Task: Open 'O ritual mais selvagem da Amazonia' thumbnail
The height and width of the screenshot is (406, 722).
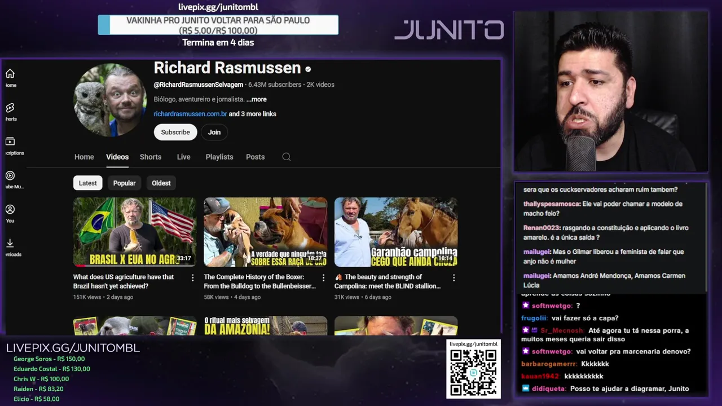Action: click(265, 325)
